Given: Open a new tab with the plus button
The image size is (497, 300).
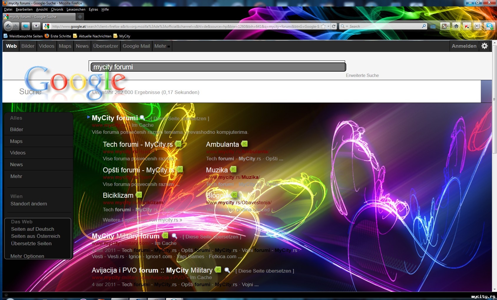Looking at the screenshot, I should (x=80, y=17).
